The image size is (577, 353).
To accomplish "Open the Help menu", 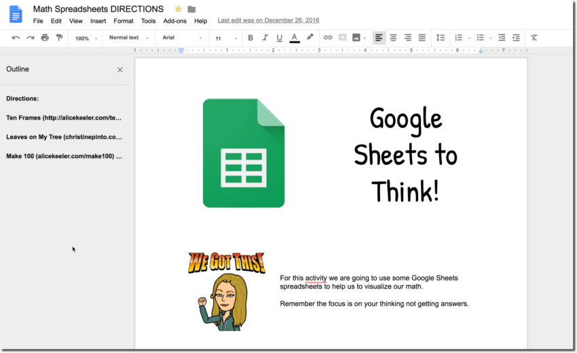I will 200,21.
